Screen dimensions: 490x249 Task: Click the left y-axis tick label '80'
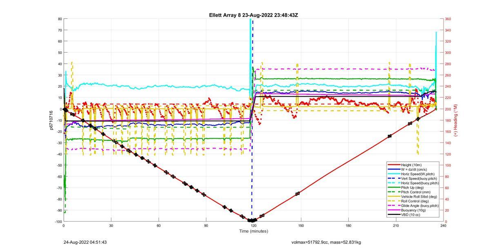click(60, 19)
